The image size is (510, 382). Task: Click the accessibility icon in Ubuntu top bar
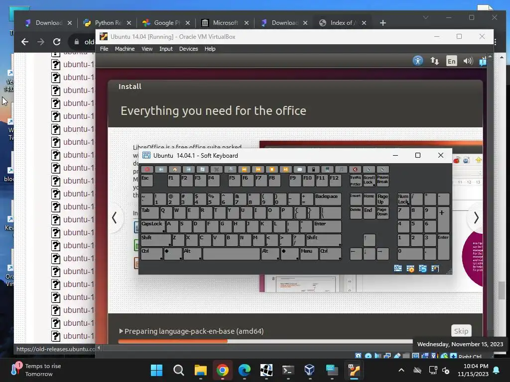click(x=418, y=61)
